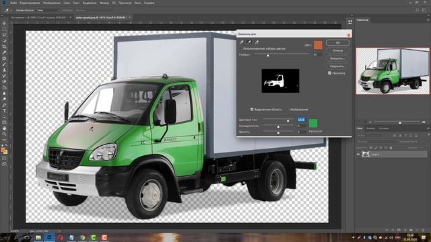Select the Move tool in toolbar
The height and width of the screenshot is (242, 431).
tap(5, 24)
